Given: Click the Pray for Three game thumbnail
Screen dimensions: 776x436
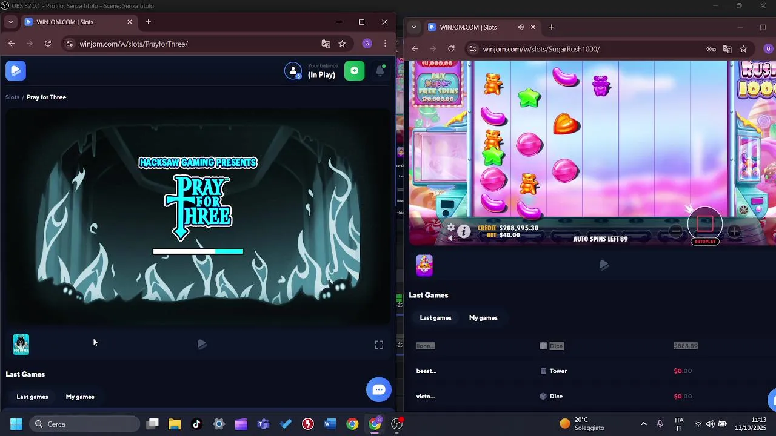Looking at the screenshot, I should pos(21,345).
